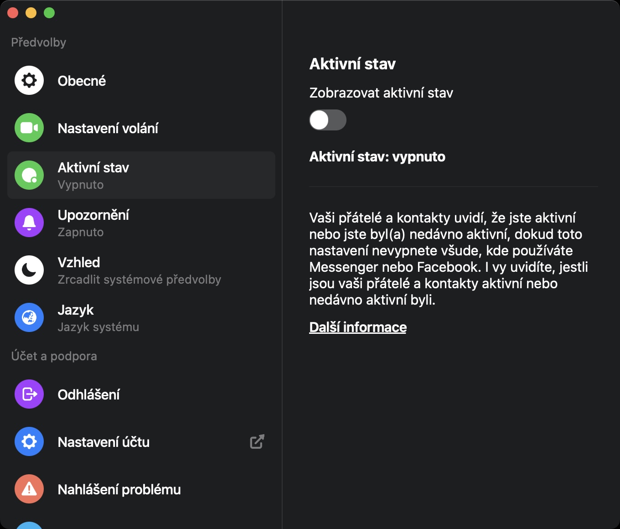Choose Odhlášení to log out

[x=89, y=394]
